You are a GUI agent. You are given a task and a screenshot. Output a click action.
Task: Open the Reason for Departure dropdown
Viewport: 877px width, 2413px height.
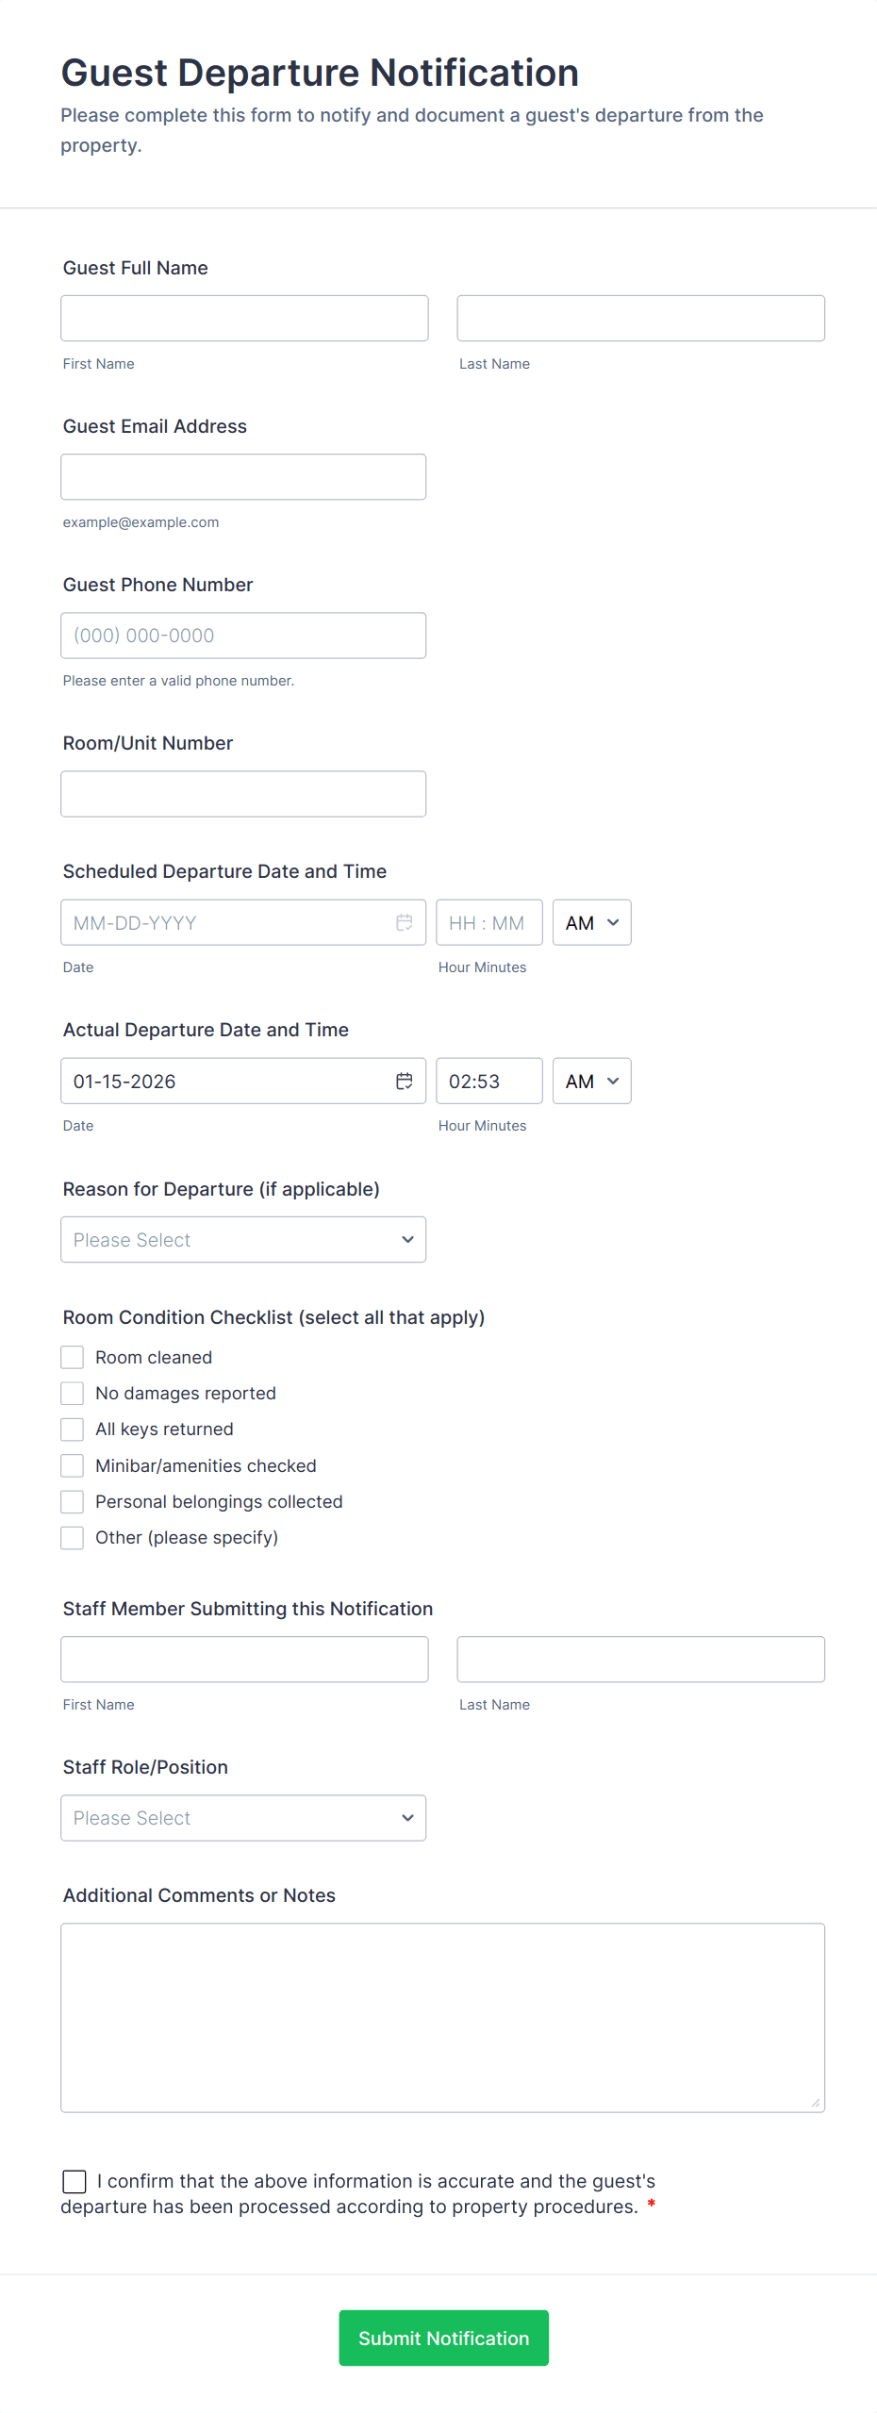coord(243,1239)
